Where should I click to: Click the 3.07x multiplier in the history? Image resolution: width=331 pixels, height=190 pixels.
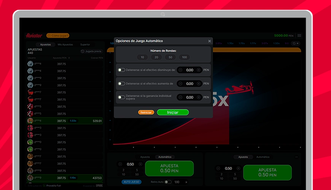[x=264, y=43]
